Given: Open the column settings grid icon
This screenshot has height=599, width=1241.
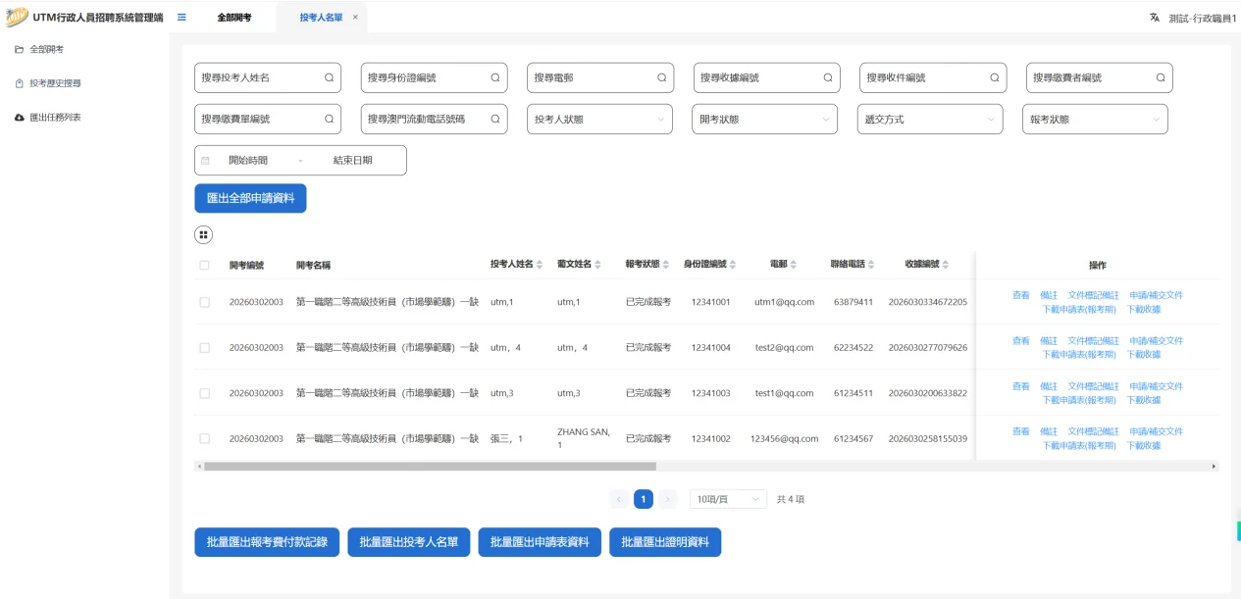Looking at the screenshot, I should pyautogui.click(x=203, y=234).
